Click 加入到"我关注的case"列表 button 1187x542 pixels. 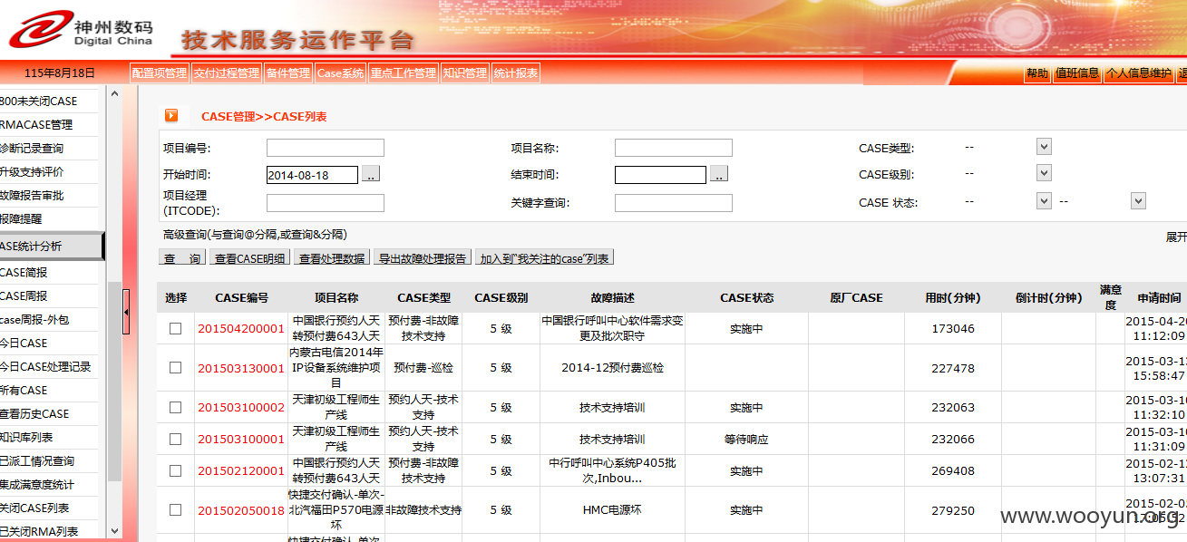pos(545,258)
